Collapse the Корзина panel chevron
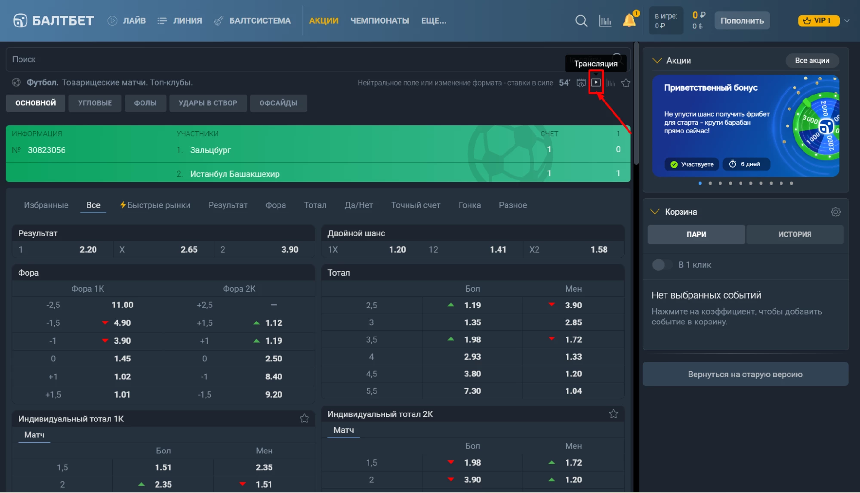The width and height of the screenshot is (860, 493). 655,211
